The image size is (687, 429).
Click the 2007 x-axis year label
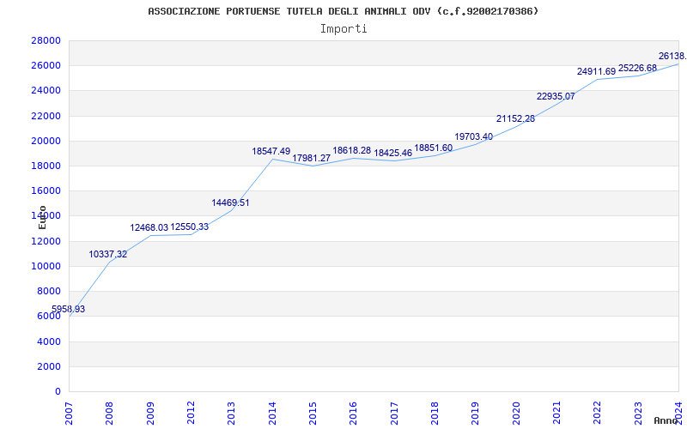70,413
